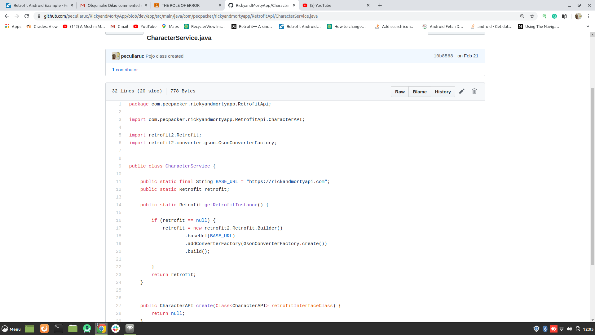Expand the hidden bookmarks overflow chevron
The height and width of the screenshot is (335, 595).
click(588, 26)
